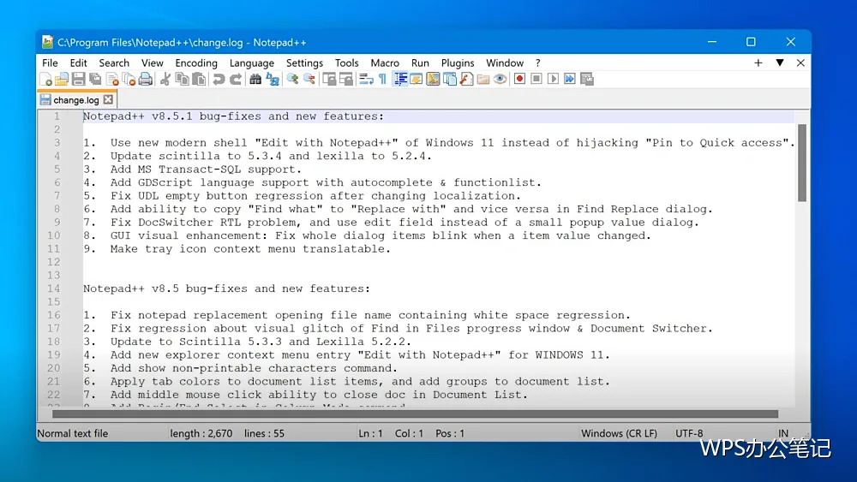Click the line 'Add MS Transact-SQL support.'
Image resolution: width=857 pixels, height=482 pixels.
206,170
